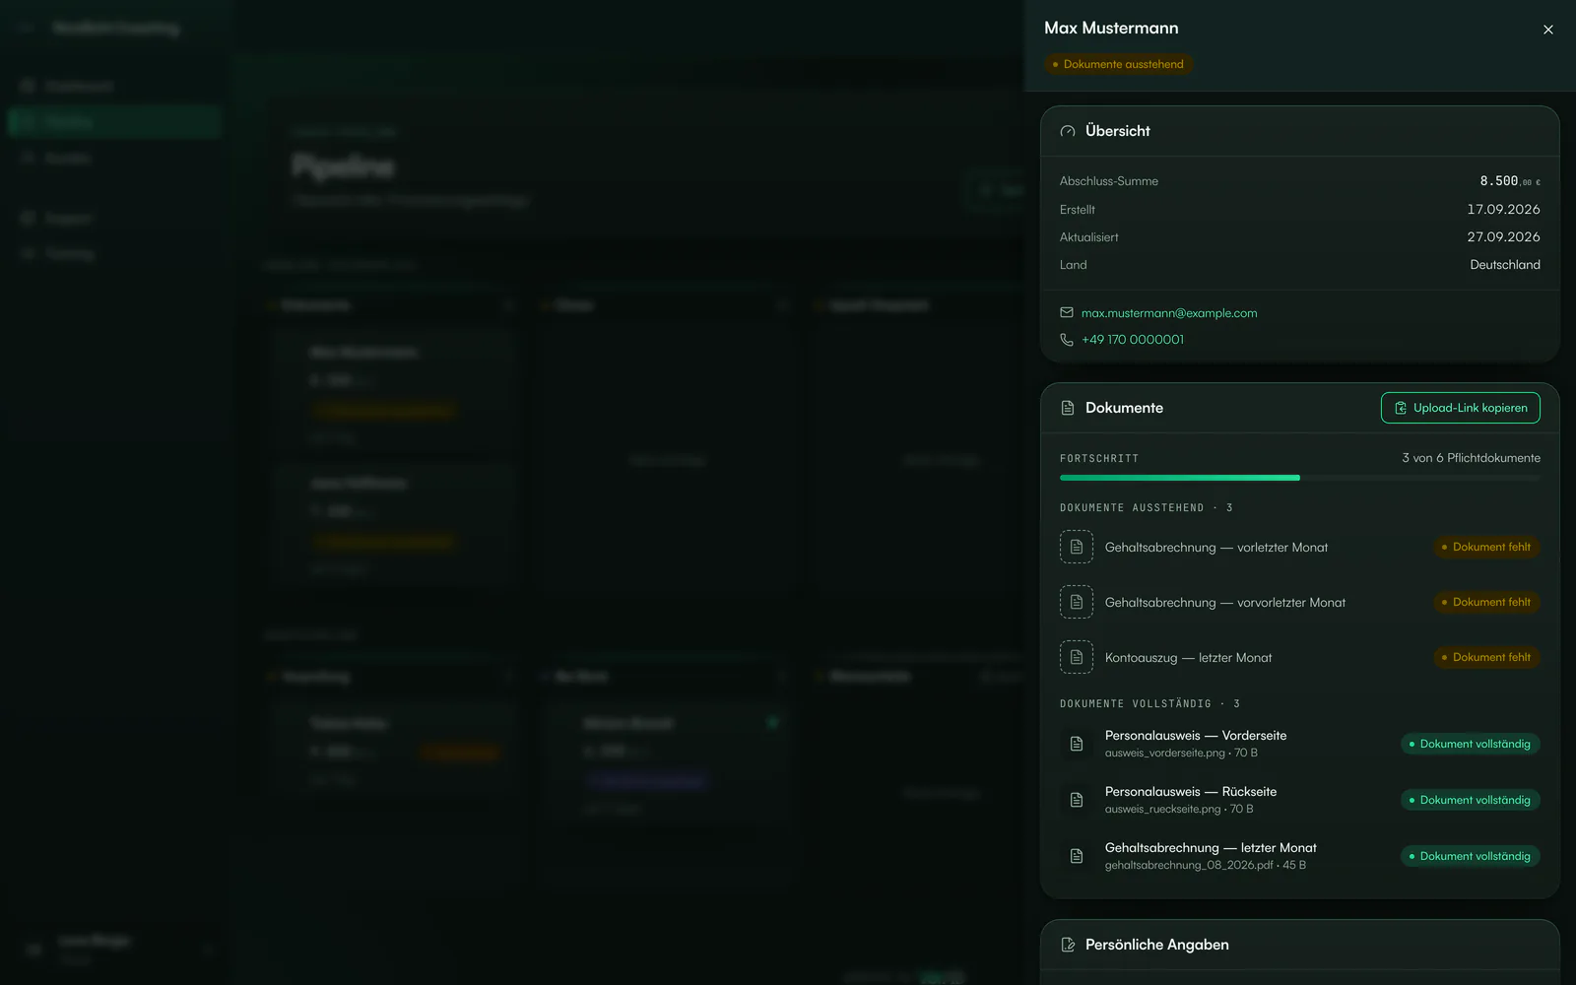Viewport: 1576px width, 985px height.
Task: Click file name ausweis_vorderseite.png
Action: (x=1165, y=753)
